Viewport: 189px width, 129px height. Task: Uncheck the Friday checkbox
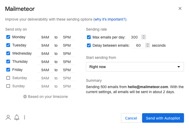(8, 70)
